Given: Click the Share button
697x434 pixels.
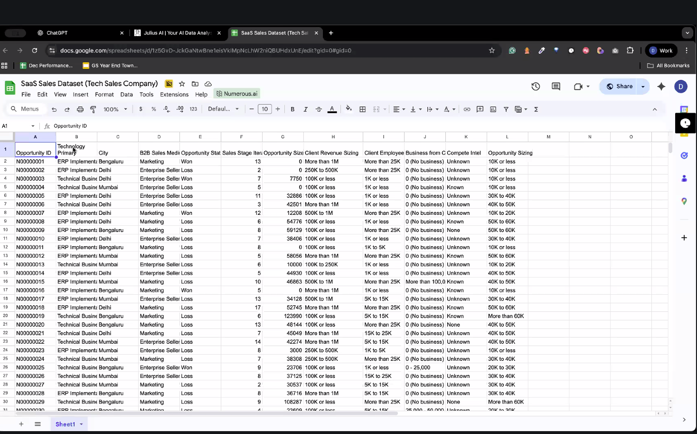Looking at the screenshot, I should (619, 87).
